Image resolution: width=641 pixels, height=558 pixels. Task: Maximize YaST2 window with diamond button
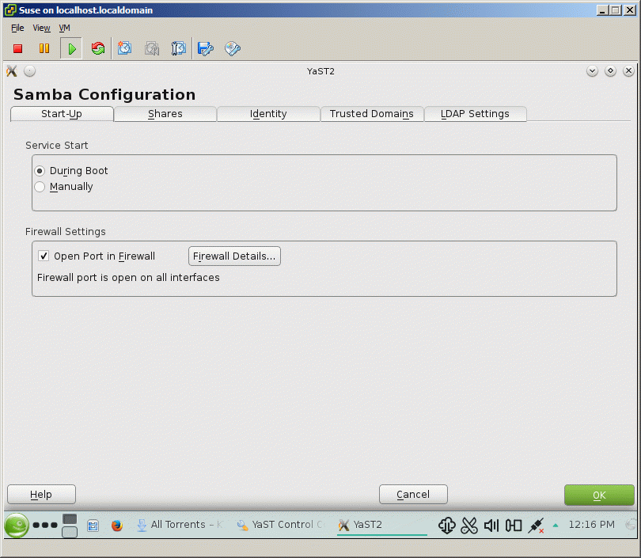(x=610, y=71)
